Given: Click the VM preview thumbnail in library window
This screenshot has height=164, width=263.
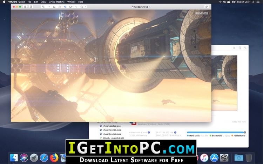Looking at the screenshot, I should (224, 83).
